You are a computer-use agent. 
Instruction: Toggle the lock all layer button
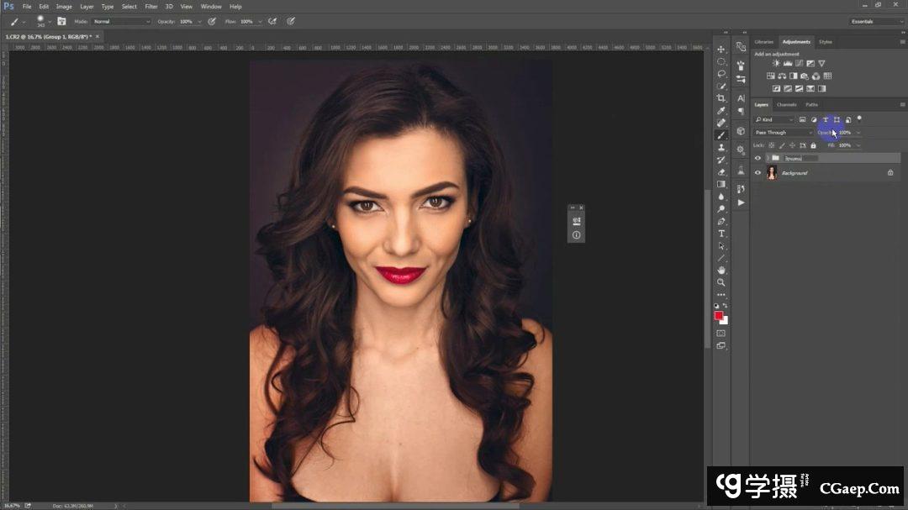(x=813, y=145)
